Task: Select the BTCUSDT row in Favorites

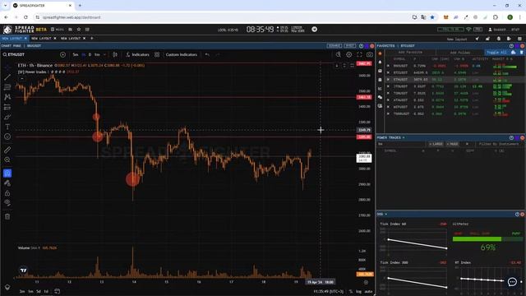Action: coord(454,72)
